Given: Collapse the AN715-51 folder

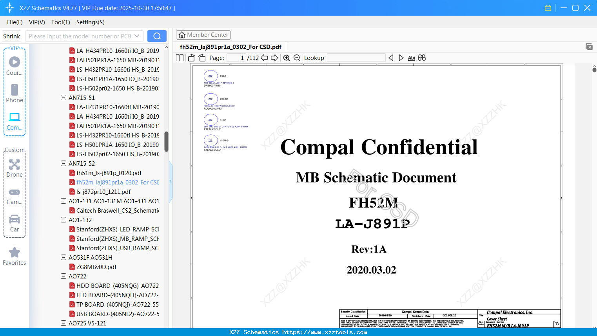Looking at the screenshot, I should [64, 98].
